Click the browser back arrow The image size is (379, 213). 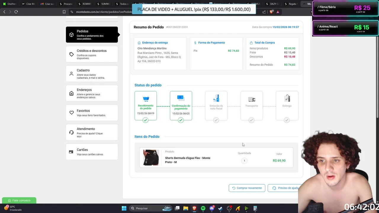point(4,12)
